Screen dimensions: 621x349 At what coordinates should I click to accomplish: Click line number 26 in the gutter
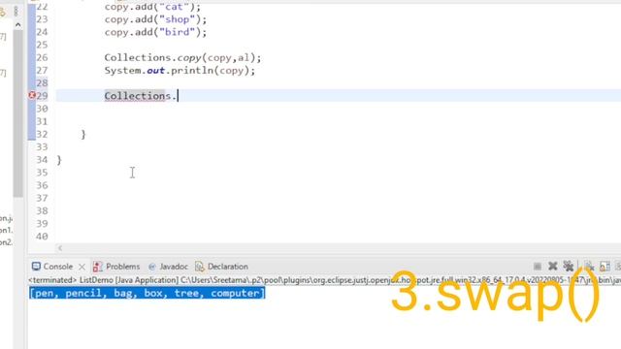pos(42,58)
